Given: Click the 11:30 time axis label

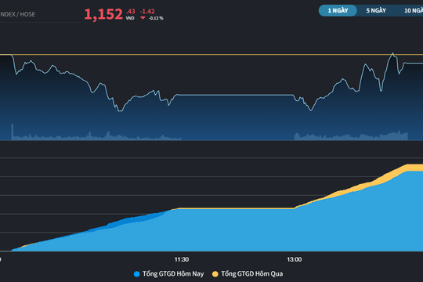Looking at the screenshot, I should coord(182,259).
